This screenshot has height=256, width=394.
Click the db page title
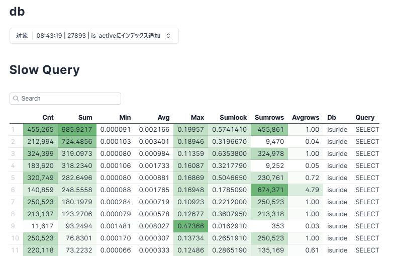(17, 12)
